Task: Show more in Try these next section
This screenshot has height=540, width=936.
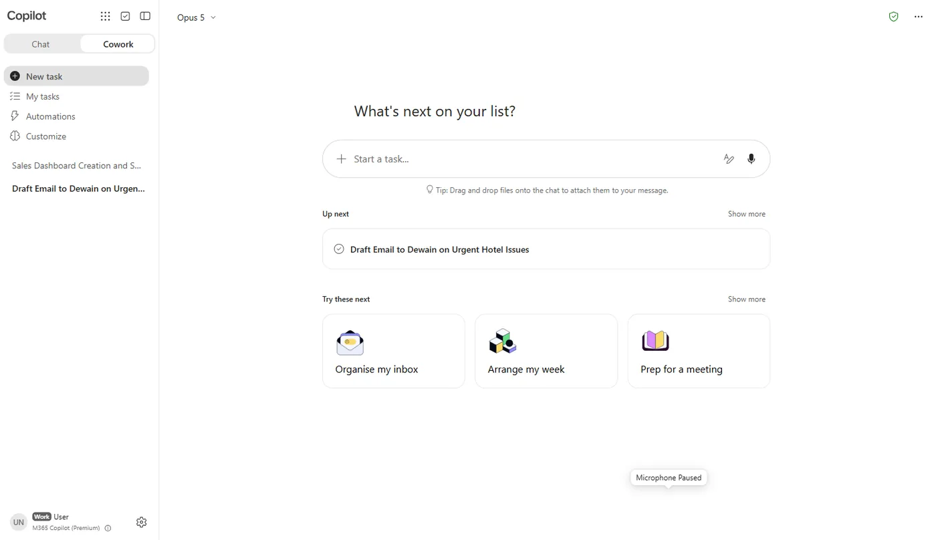Action: click(746, 299)
